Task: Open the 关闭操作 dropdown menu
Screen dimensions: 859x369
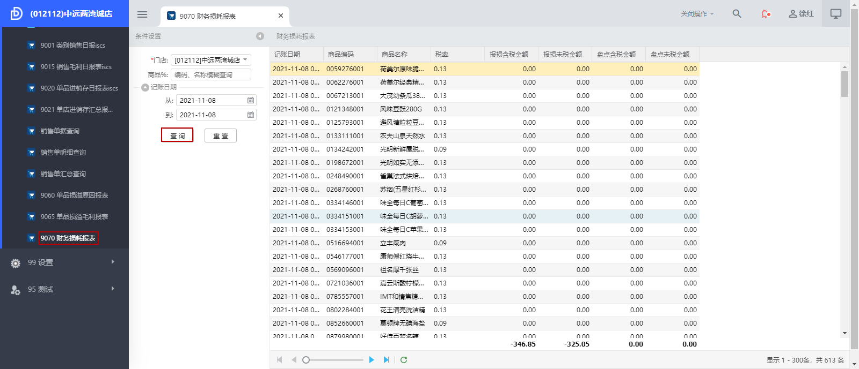Action: point(697,14)
